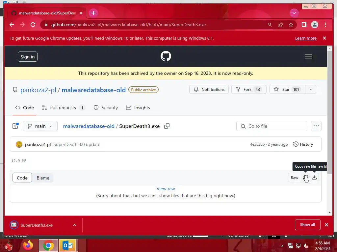This screenshot has width=337, height=252.
Task: View the file History
Action: point(303,144)
